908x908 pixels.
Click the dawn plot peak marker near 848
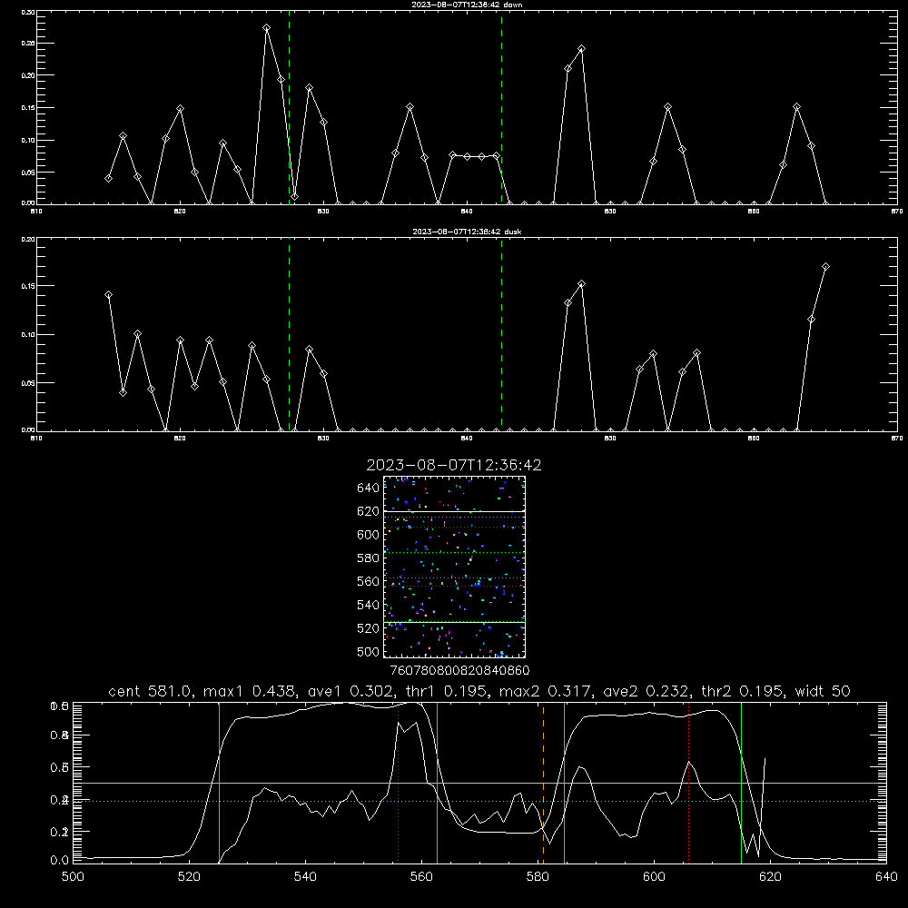pos(581,49)
